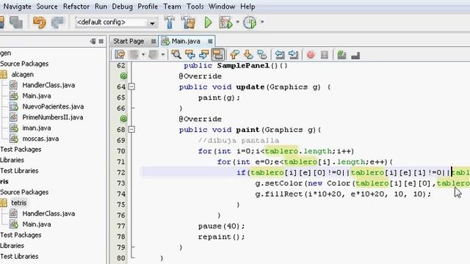Run the project with green play icon

pos(208,23)
